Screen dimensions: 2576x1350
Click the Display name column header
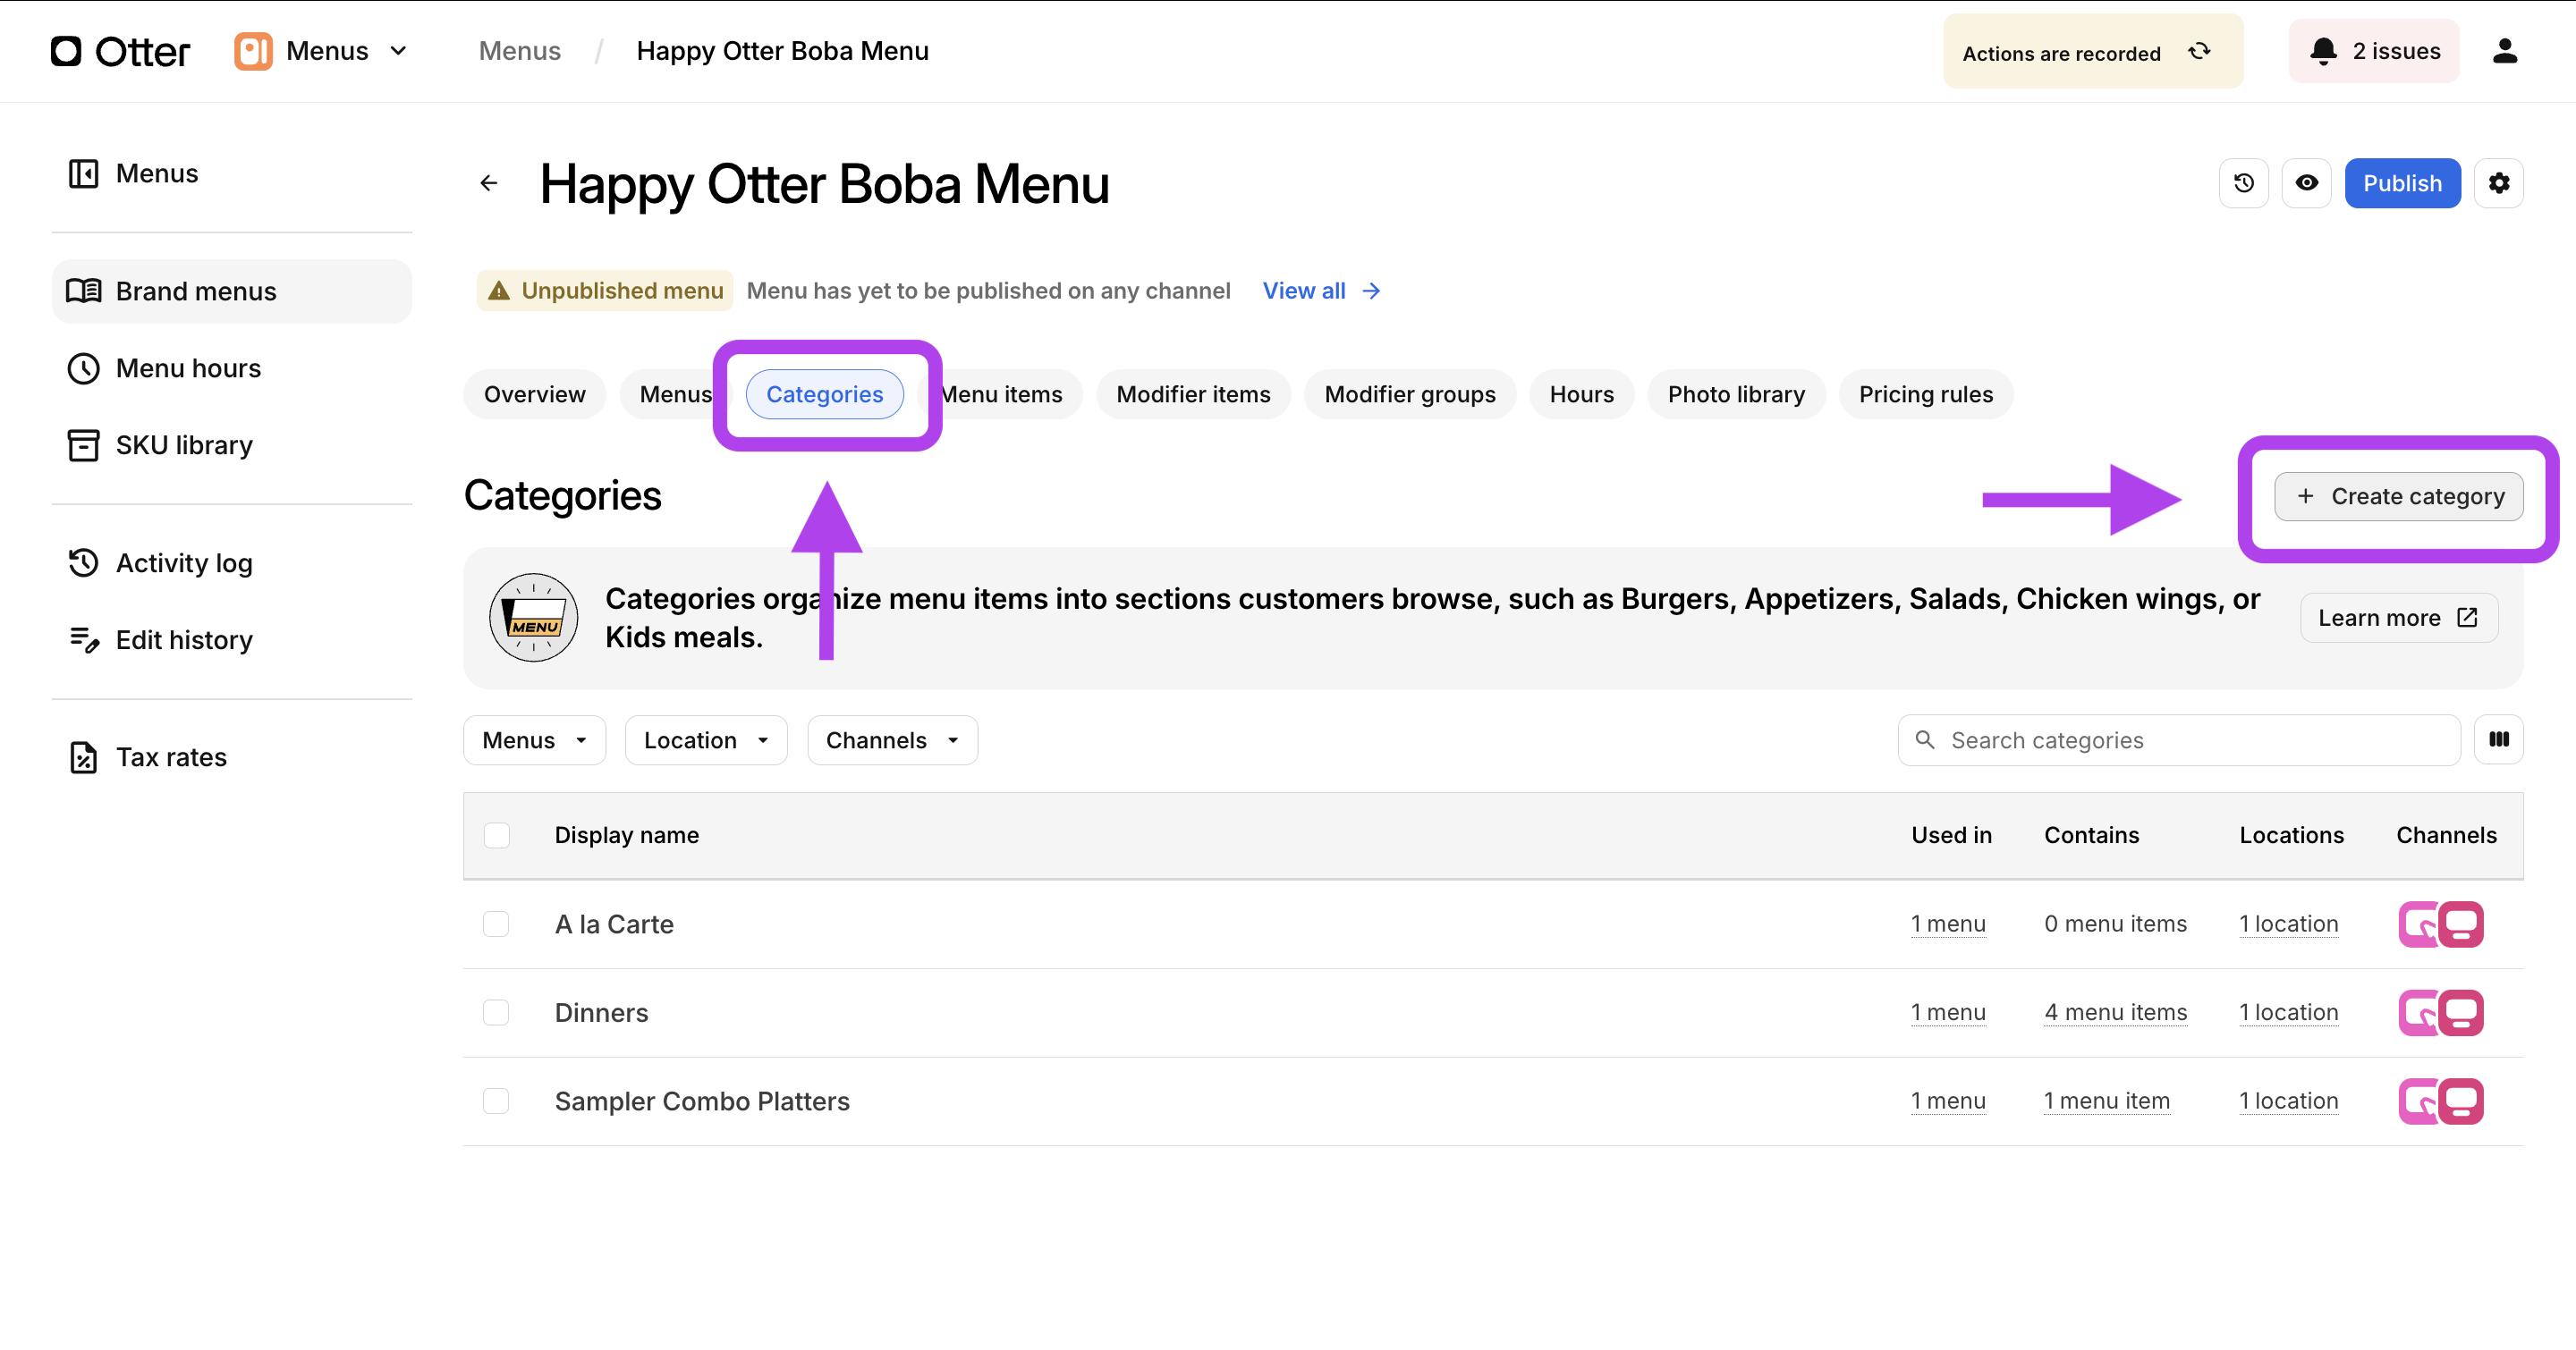pyautogui.click(x=627, y=835)
